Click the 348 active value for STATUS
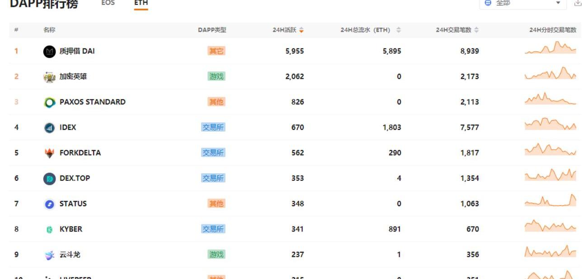The width and height of the screenshot is (588, 279). (297, 203)
